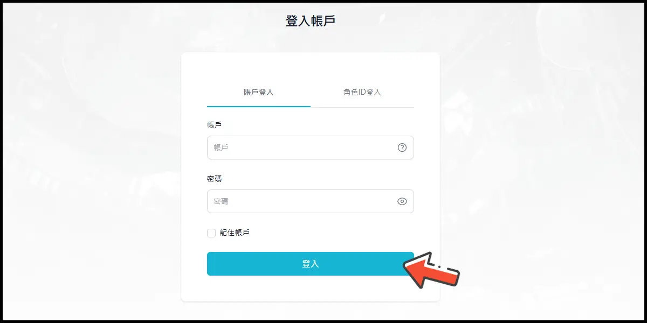Click empty card area below 登入 button

[311, 289]
